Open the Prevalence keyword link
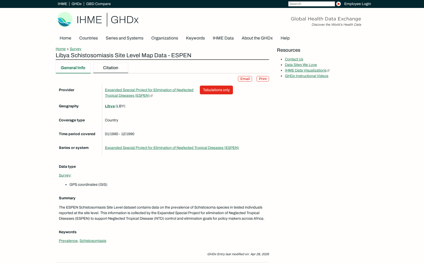Viewport: 424px width, 265px height. tap(68, 241)
